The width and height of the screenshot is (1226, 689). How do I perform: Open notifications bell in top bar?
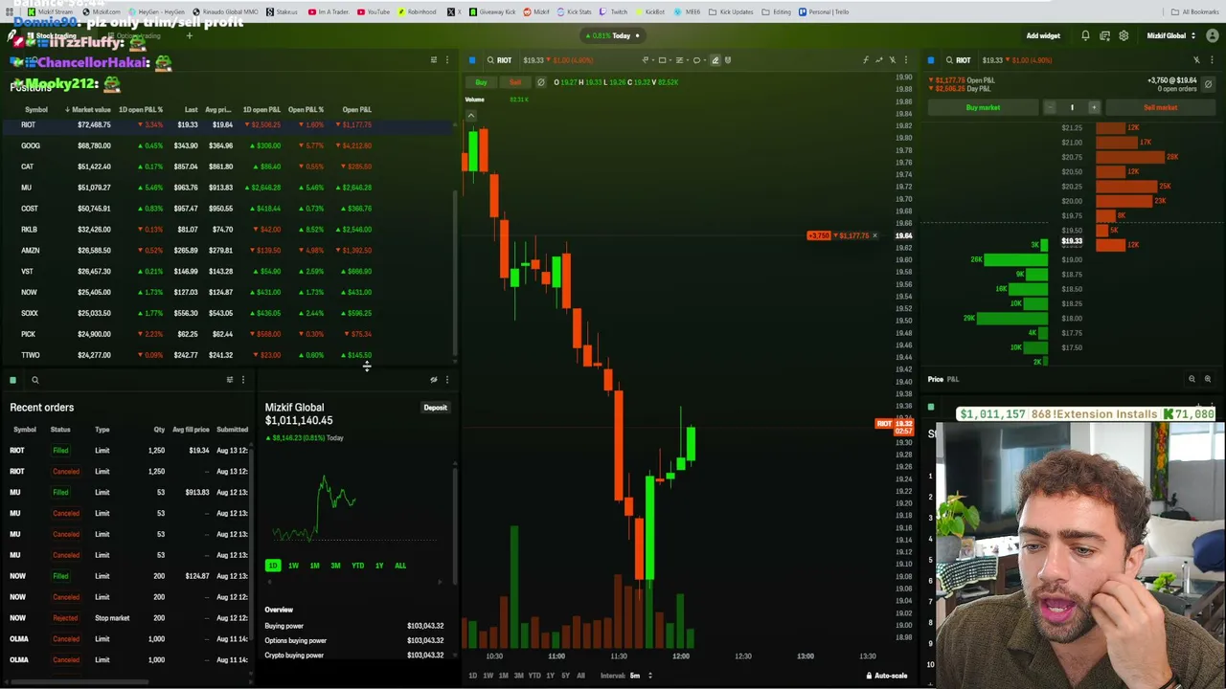click(x=1085, y=36)
